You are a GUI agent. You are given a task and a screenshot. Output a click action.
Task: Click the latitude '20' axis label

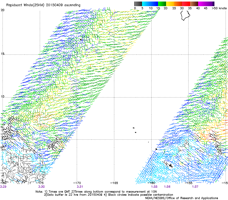[3, 10]
